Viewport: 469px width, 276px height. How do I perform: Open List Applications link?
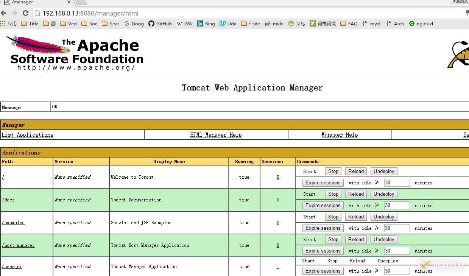tap(27, 135)
